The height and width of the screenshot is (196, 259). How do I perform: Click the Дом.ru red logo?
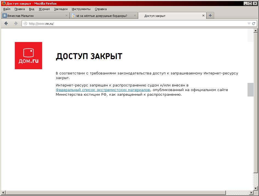(x=28, y=56)
